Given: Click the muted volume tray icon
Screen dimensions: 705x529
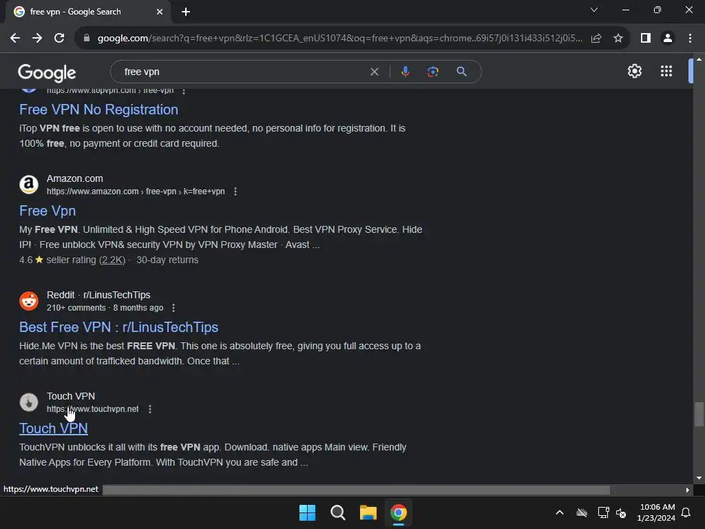Looking at the screenshot, I should (x=621, y=512).
